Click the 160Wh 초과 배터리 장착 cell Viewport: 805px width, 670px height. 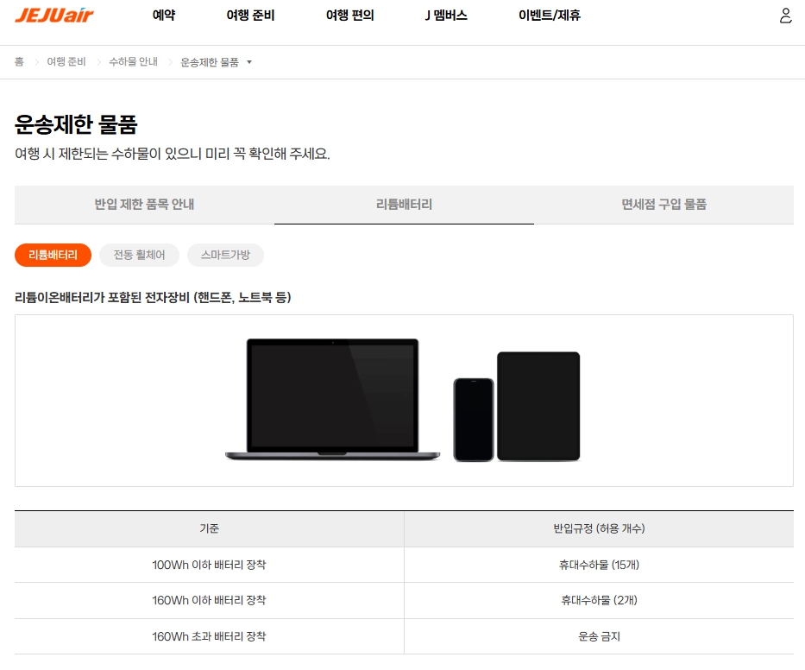[210, 636]
